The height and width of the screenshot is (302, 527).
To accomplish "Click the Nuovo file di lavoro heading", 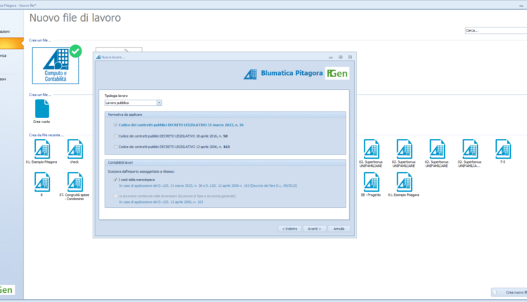I will (75, 18).
